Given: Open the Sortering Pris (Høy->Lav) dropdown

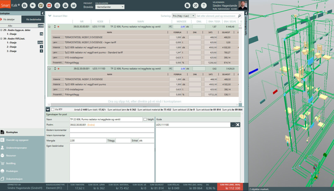Looking at the screenshot, I should click(x=183, y=16).
